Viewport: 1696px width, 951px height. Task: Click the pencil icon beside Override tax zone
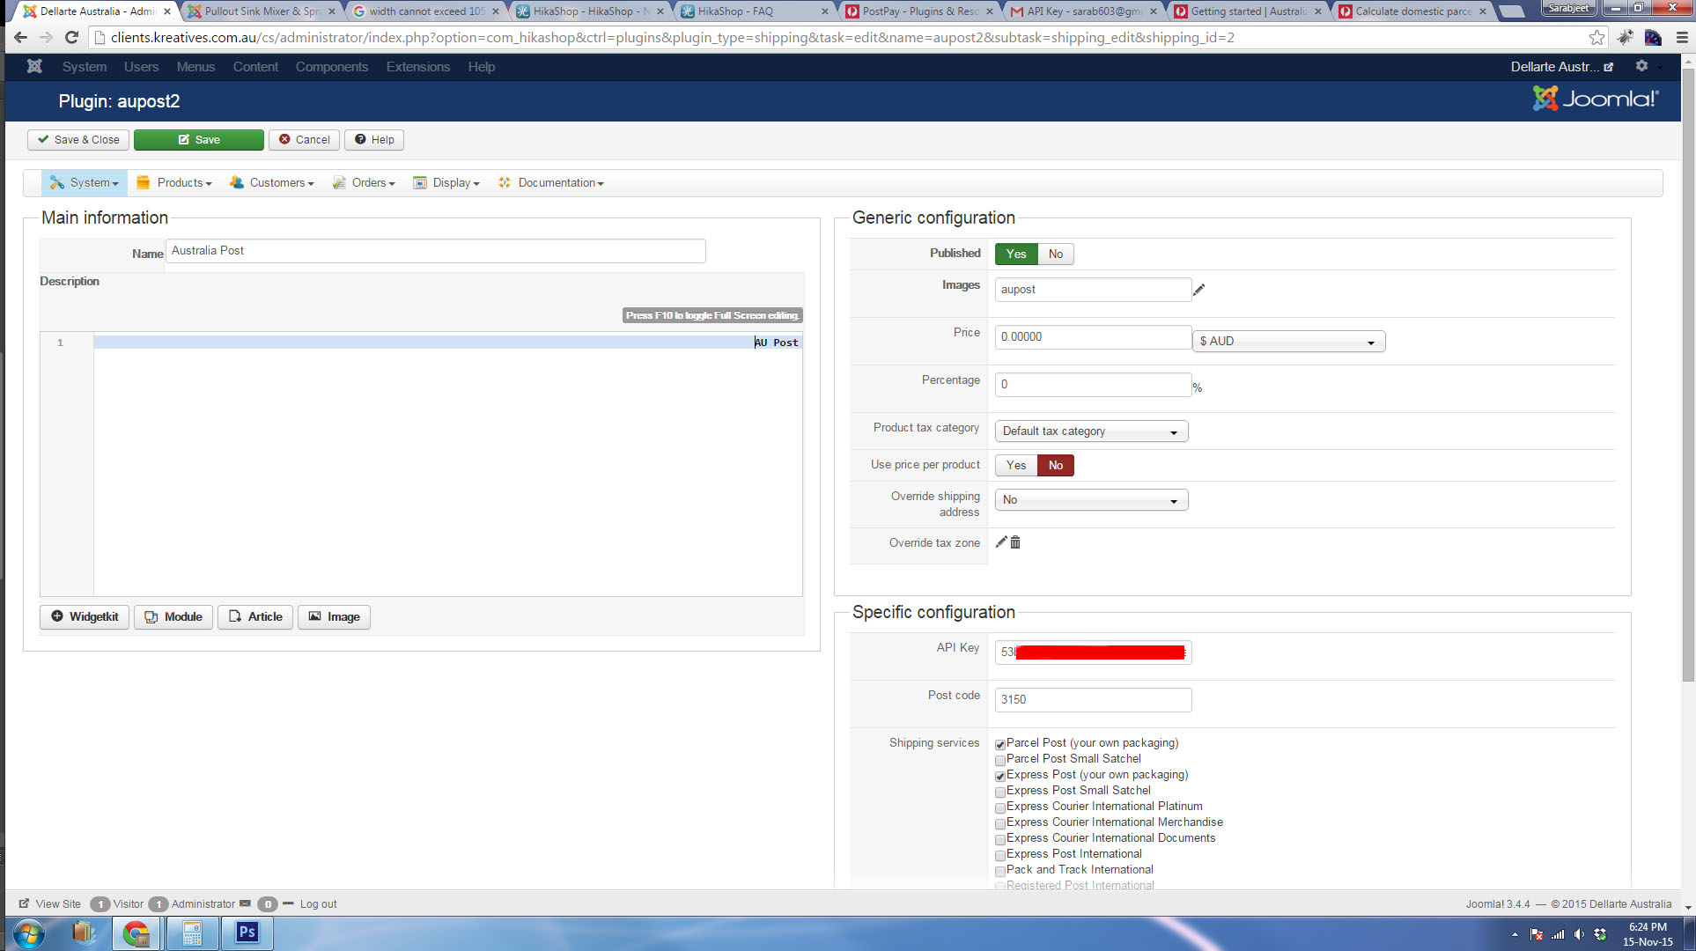click(x=1001, y=542)
